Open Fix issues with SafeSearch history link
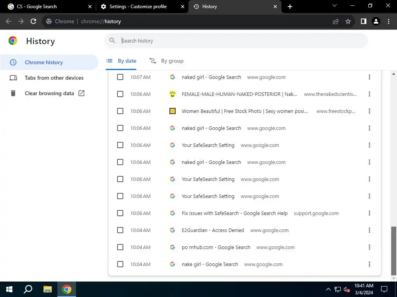The height and width of the screenshot is (297, 397). (x=235, y=213)
